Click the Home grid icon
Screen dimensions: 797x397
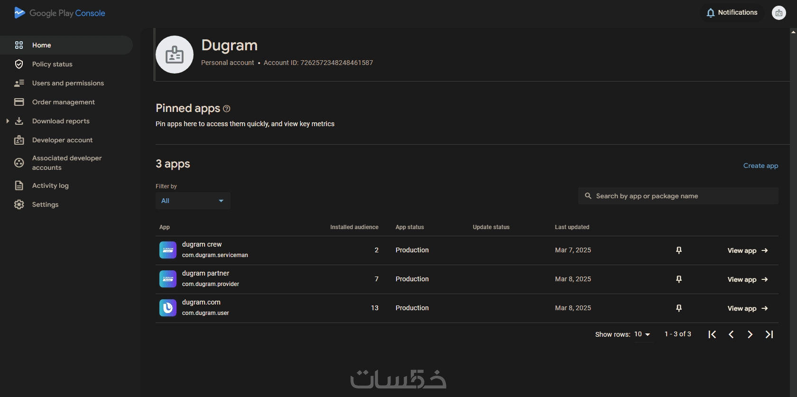19,45
